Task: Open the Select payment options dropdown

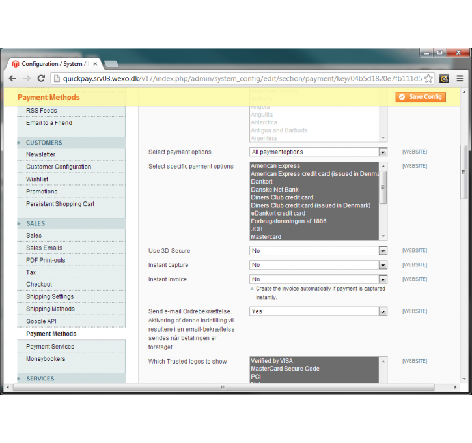Action: coord(318,152)
